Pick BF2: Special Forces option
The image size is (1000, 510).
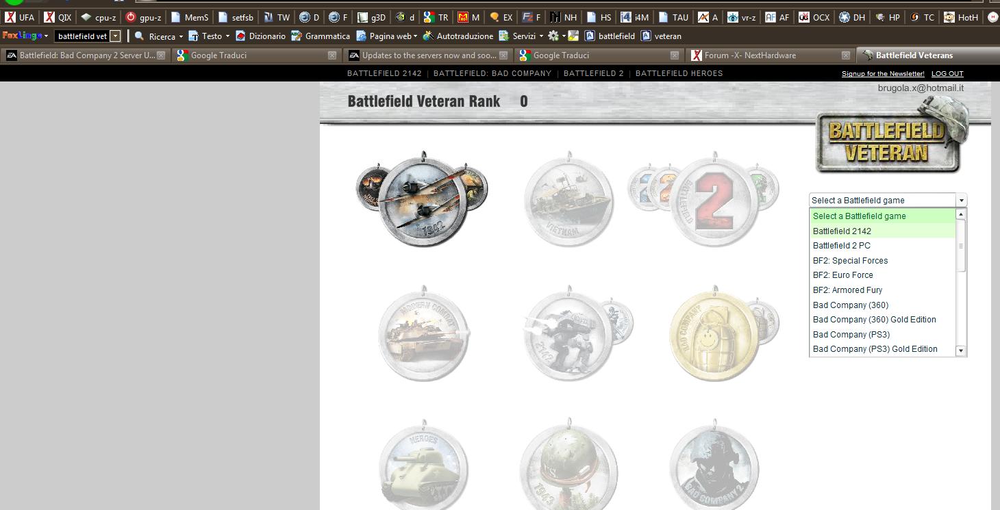882,261
